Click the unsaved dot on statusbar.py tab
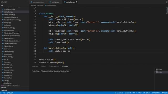Viewport: 168px width, 94px height. (76, 2)
